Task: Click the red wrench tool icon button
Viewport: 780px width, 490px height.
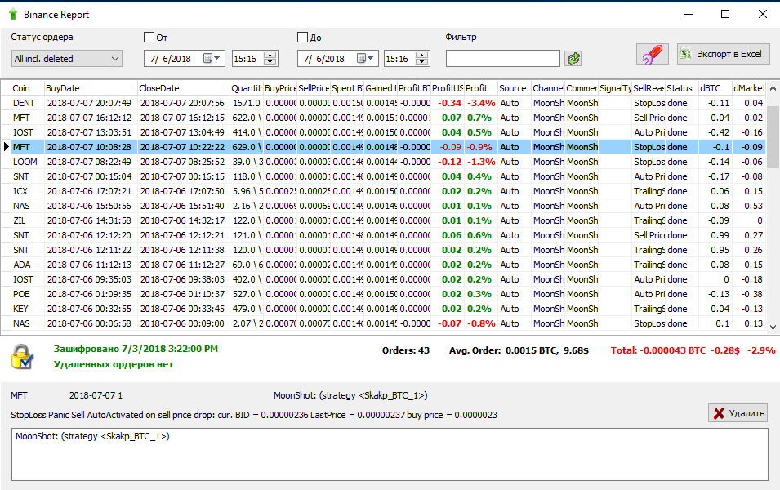Action: point(652,54)
